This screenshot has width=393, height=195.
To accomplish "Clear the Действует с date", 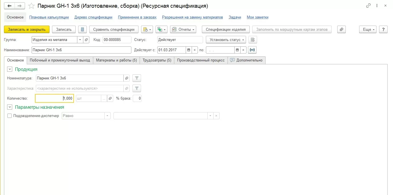I will click(195, 50).
